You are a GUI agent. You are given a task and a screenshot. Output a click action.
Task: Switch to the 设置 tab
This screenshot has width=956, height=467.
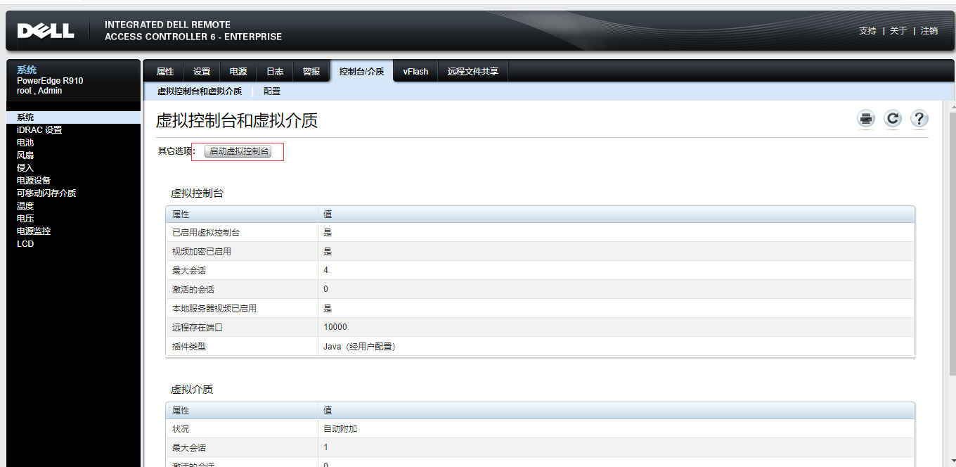pos(202,72)
